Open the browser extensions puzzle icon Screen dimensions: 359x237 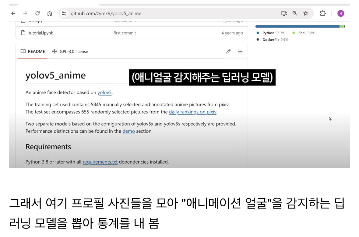point(323,13)
